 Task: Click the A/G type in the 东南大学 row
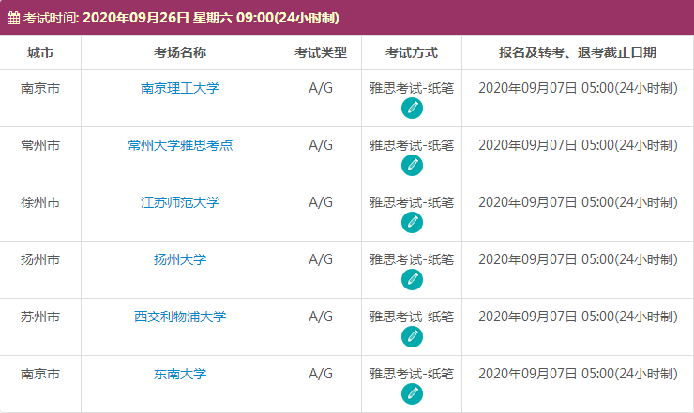pyautogui.click(x=321, y=374)
